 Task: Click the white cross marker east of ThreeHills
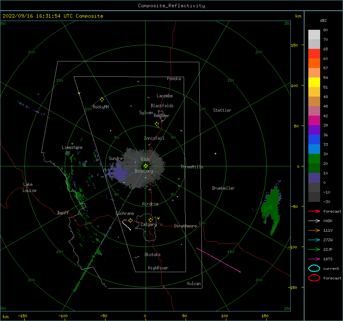(x=215, y=153)
